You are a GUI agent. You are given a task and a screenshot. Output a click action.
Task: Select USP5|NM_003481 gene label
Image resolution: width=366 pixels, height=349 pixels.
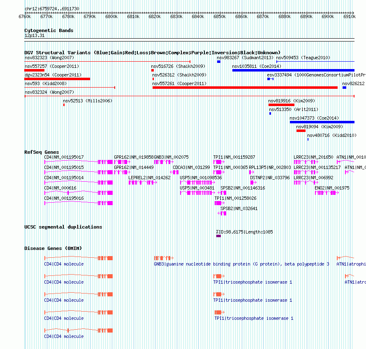pyautogui.click(x=197, y=188)
